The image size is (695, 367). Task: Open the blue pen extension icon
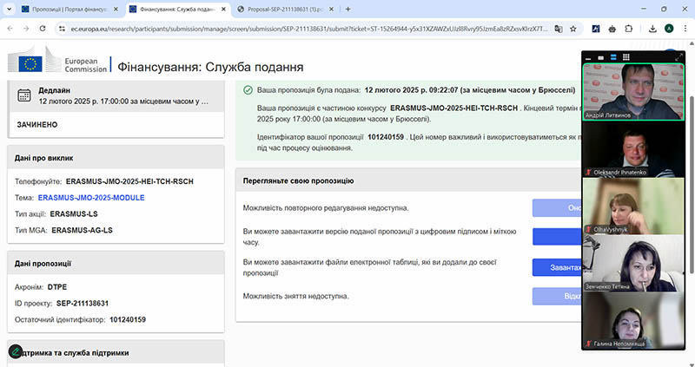[x=596, y=29]
